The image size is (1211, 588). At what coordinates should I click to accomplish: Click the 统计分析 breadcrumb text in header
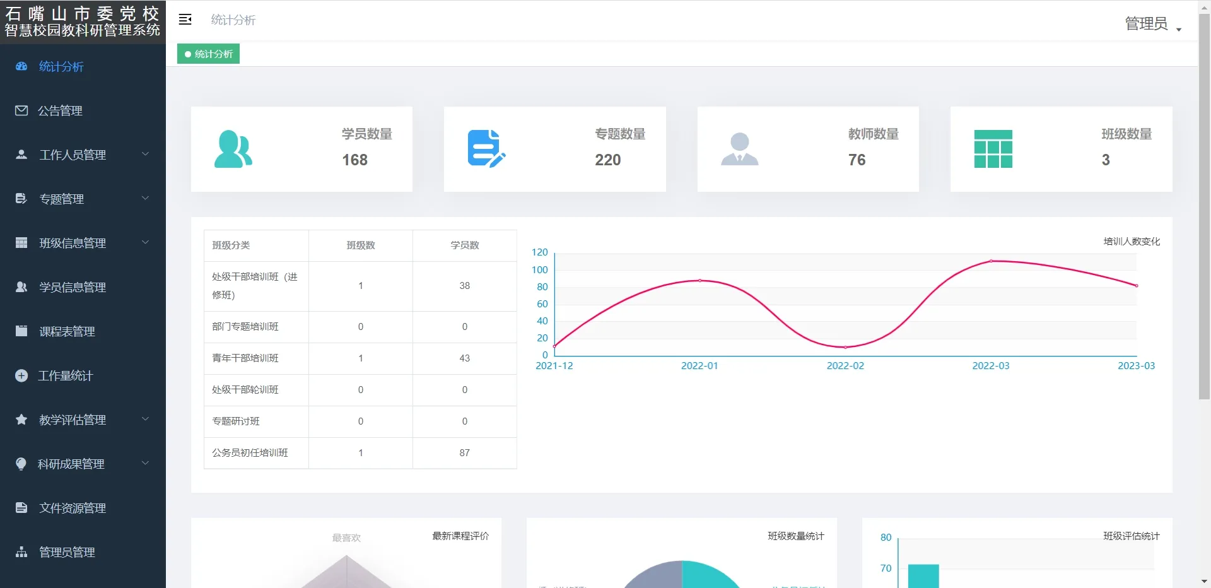(233, 20)
